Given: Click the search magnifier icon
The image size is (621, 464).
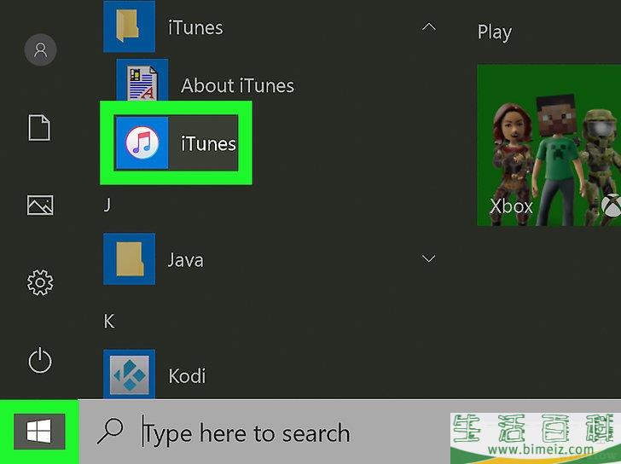Looking at the screenshot, I should tap(110, 431).
